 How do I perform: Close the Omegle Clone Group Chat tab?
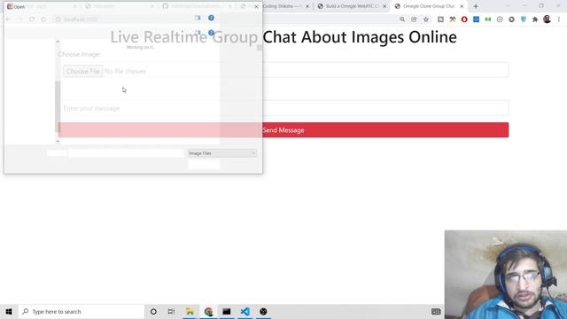click(462, 6)
